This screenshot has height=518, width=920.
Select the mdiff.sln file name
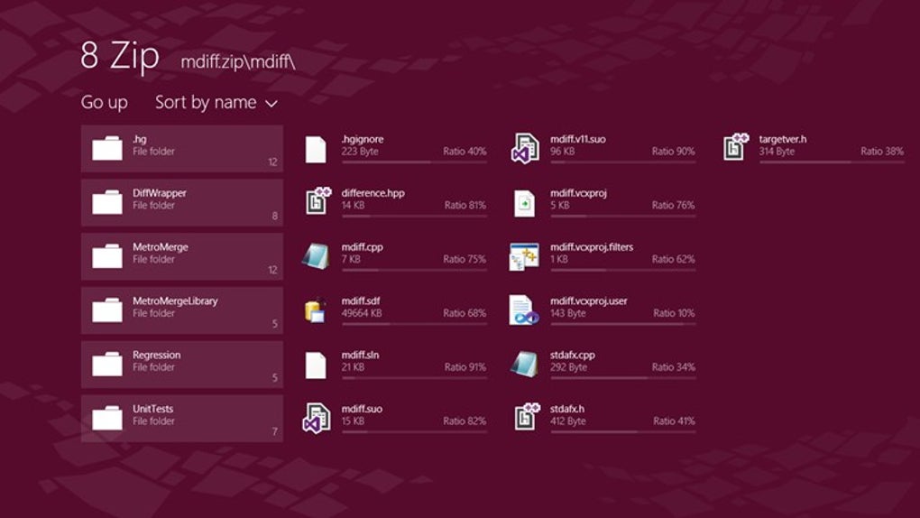pos(360,356)
